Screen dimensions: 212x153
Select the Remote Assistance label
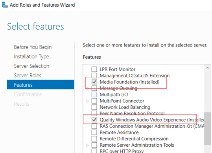(x=119, y=132)
